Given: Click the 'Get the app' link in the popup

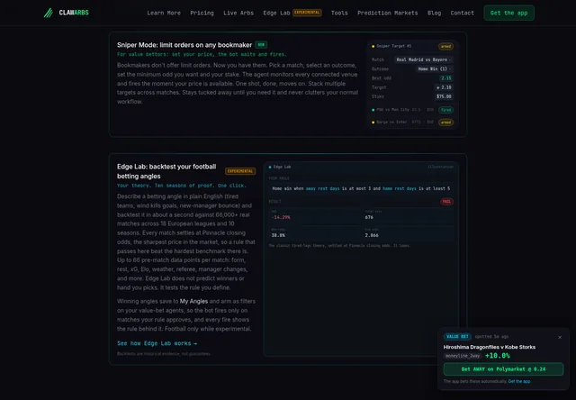Looking at the screenshot, I should point(519,381).
